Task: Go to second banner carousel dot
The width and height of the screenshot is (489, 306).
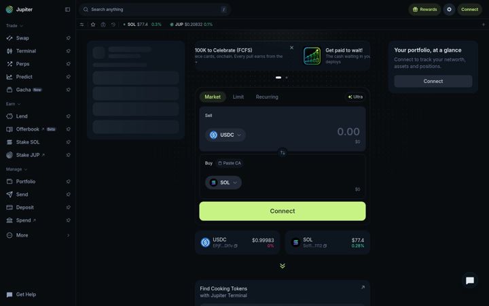Action: point(287,78)
